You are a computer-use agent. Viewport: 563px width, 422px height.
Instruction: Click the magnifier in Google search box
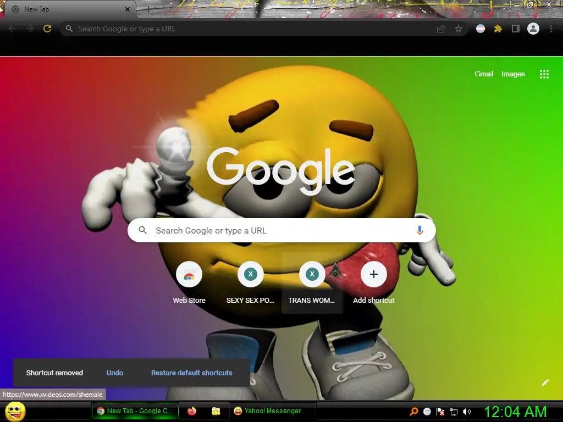(x=142, y=230)
